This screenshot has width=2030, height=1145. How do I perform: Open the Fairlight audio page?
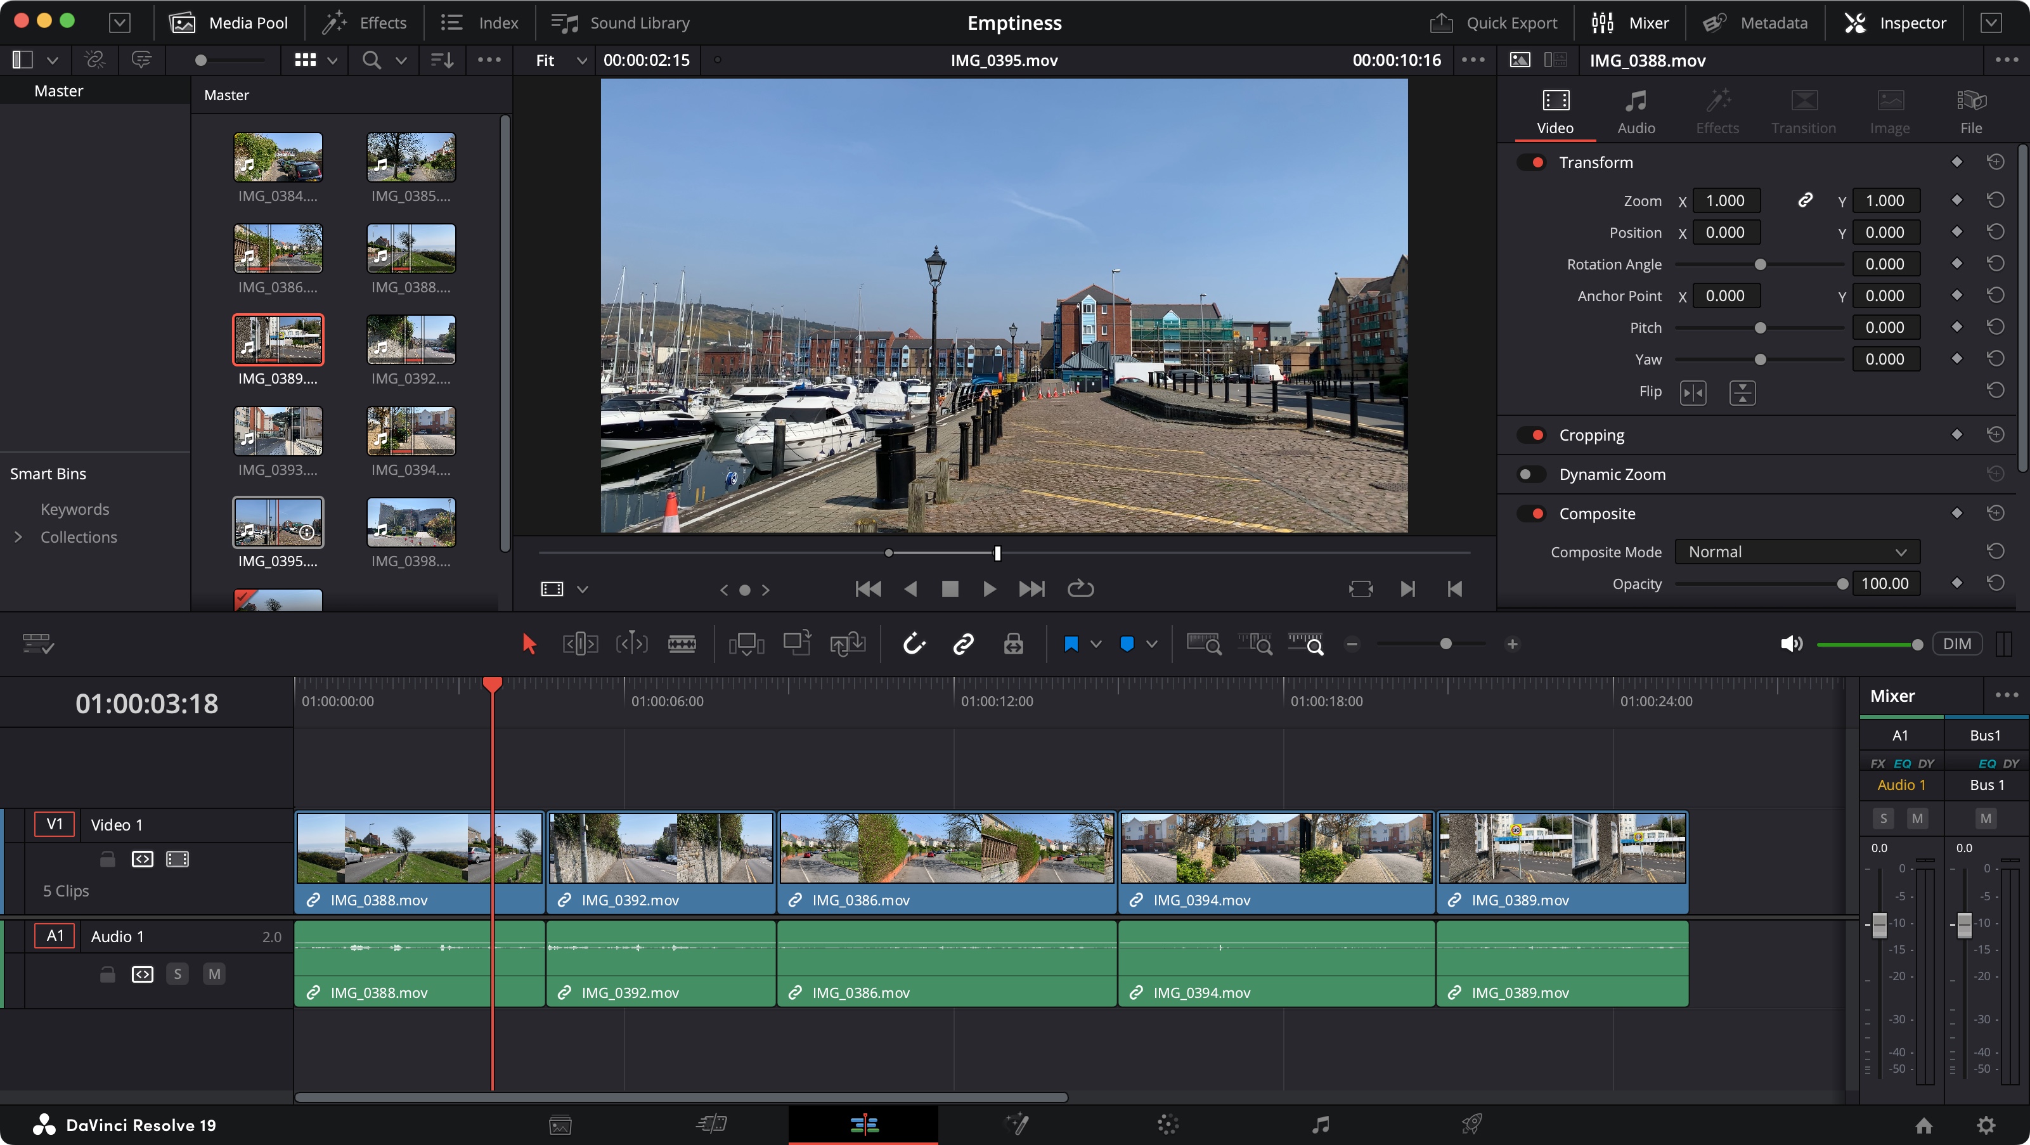coord(1319,1125)
